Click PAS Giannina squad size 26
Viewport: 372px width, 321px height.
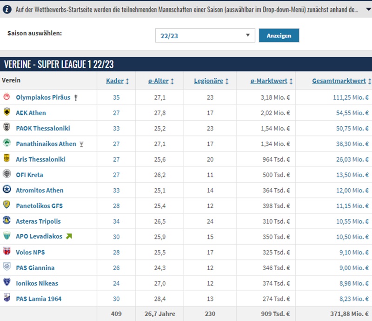116,268
